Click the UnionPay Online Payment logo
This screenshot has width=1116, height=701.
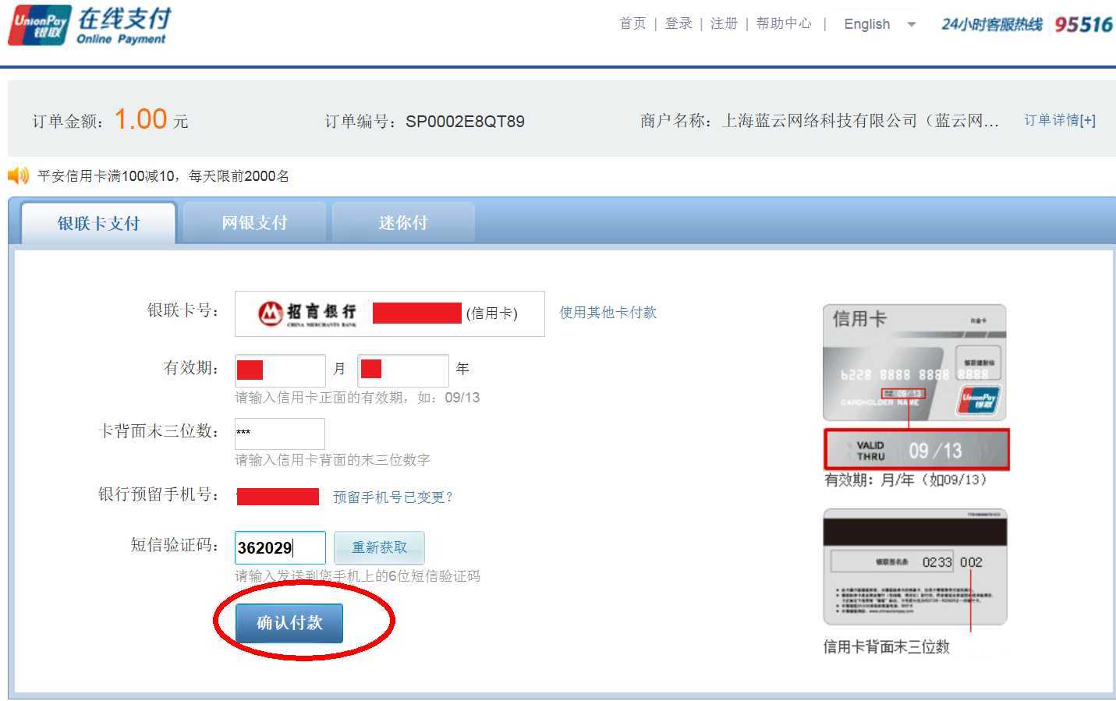[89, 26]
